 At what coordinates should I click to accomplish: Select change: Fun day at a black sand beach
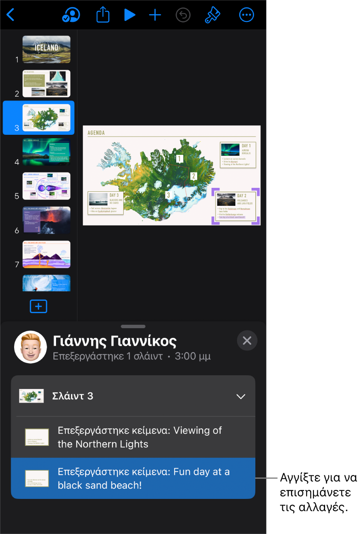tap(133, 478)
